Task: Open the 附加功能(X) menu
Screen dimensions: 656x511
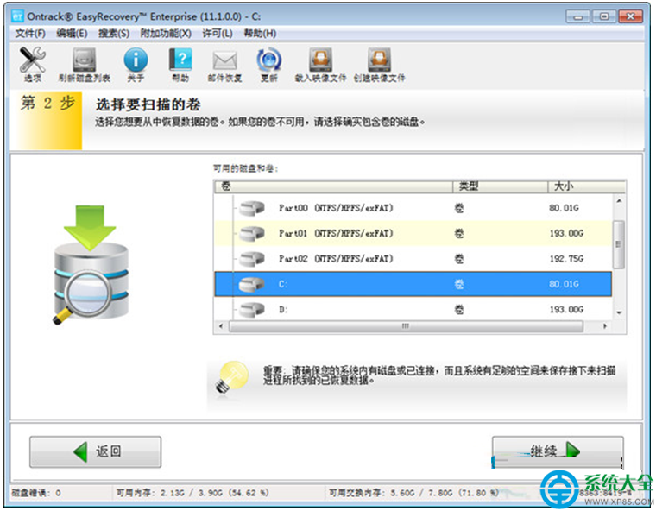Action: point(166,34)
